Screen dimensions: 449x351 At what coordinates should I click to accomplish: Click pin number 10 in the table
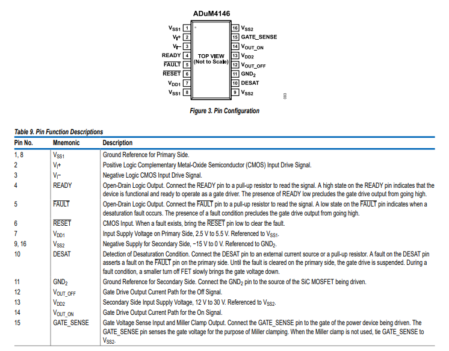click(x=17, y=254)
